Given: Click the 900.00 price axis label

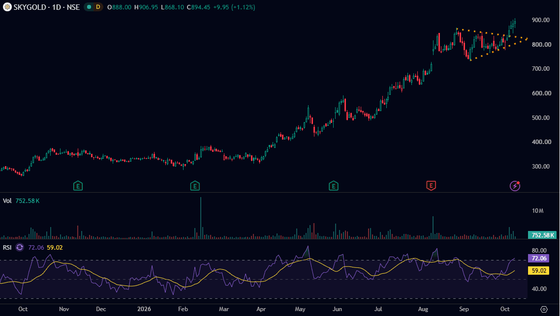Looking at the screenshot, I should pyautogui.click(x=541, y=20).
